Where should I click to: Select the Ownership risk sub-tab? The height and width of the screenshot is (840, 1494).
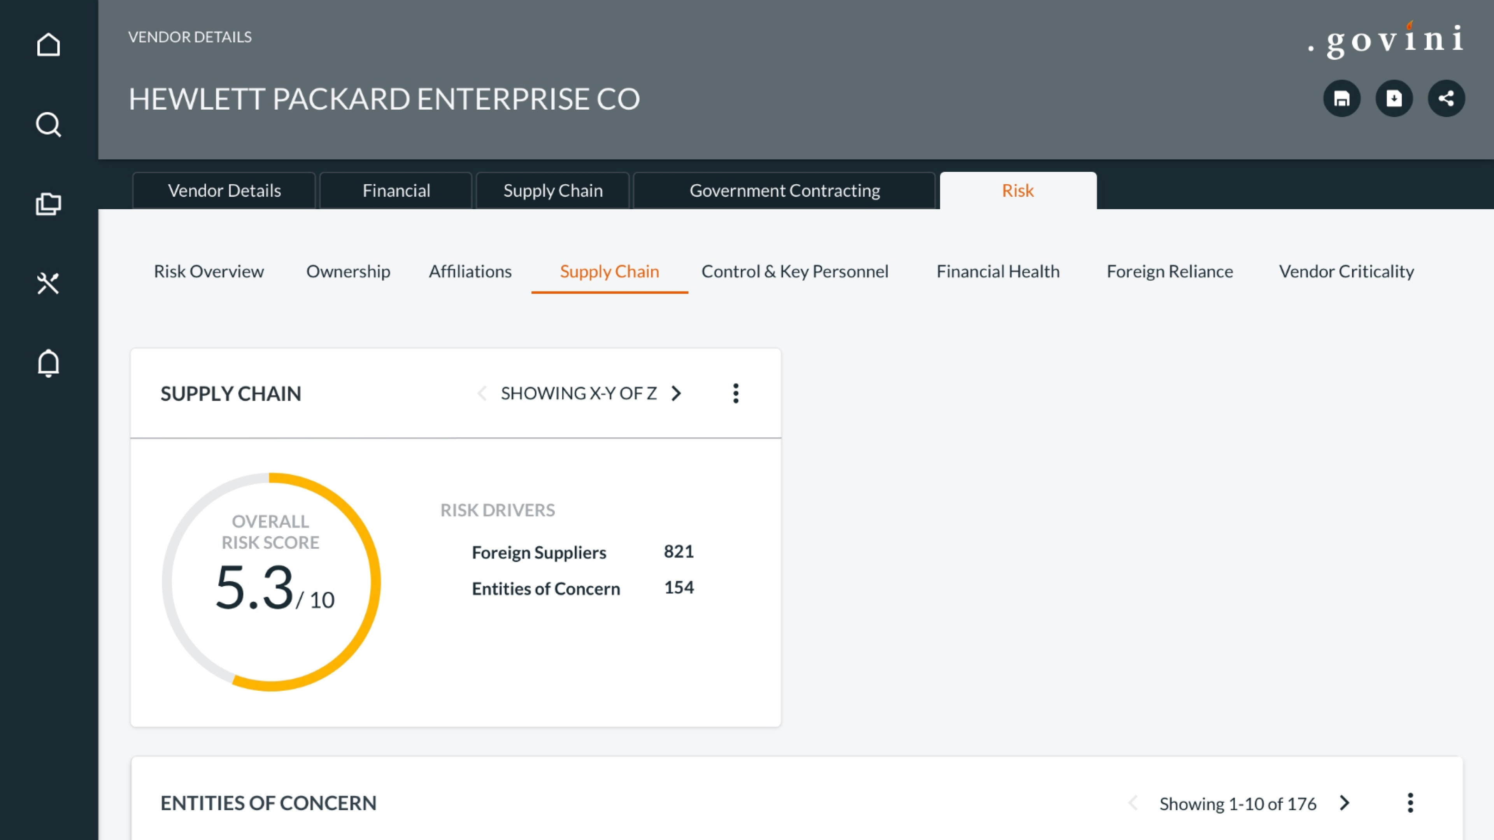coord(348,271)
